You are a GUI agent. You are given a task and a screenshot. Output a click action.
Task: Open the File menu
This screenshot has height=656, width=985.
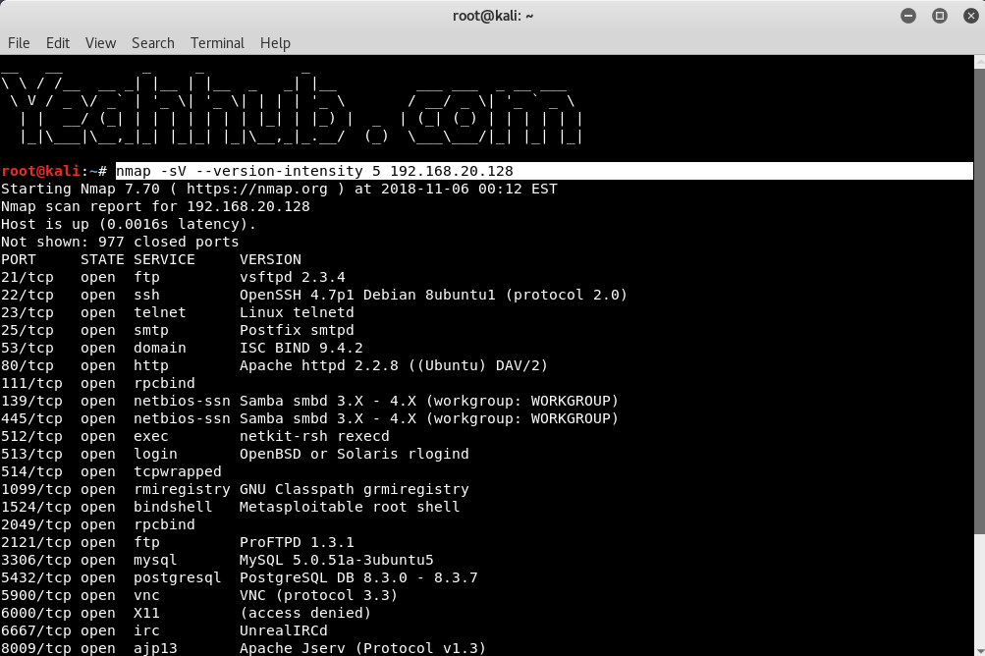point(19,43)
